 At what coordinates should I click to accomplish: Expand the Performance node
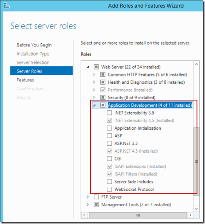click(x=94, y=90)
